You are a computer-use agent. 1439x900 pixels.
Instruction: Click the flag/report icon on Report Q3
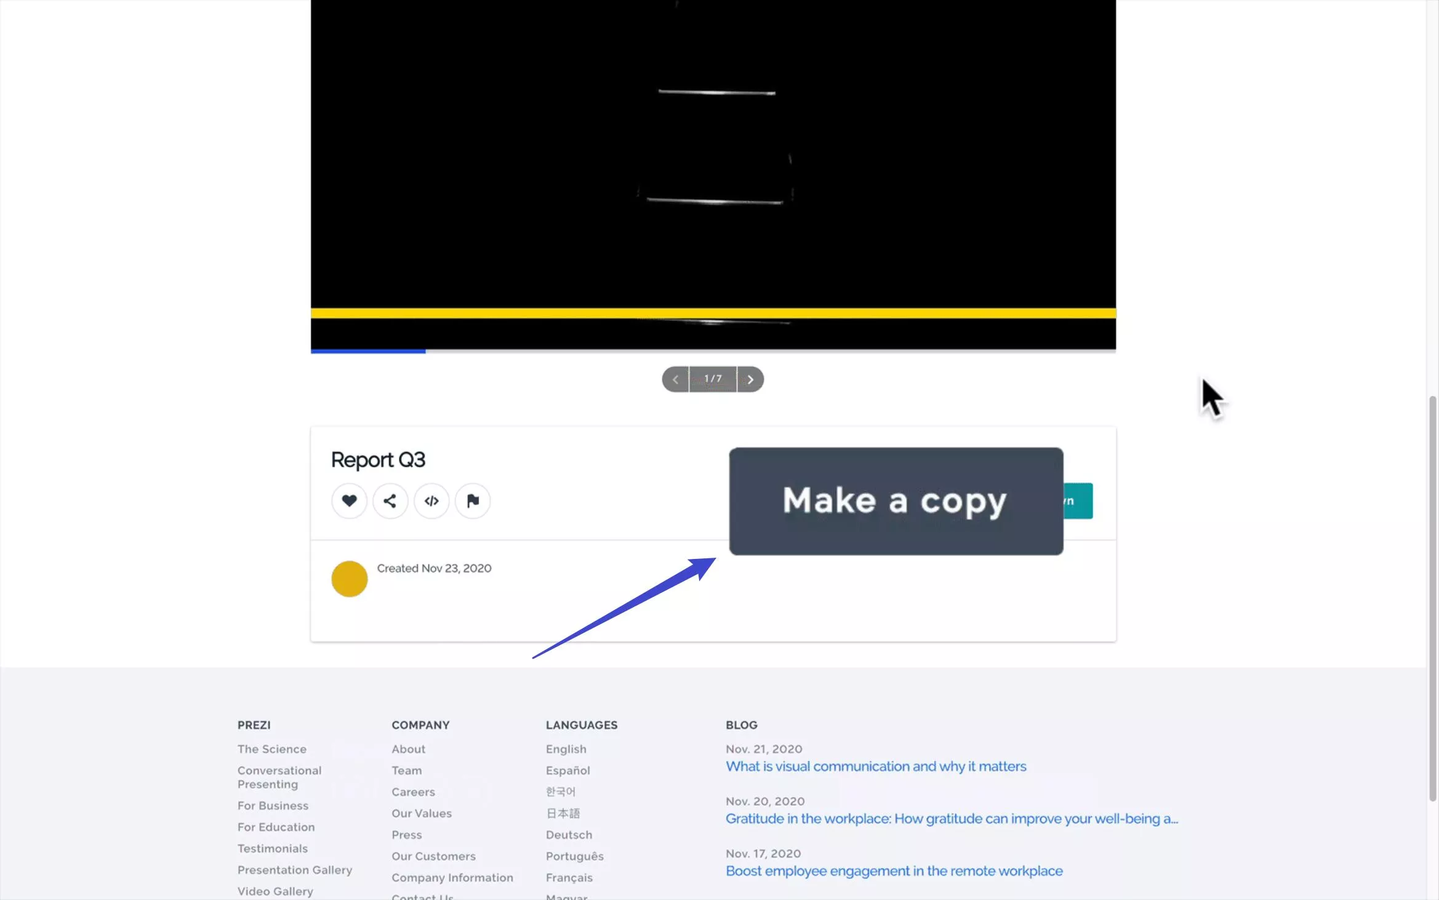(471, 501)
